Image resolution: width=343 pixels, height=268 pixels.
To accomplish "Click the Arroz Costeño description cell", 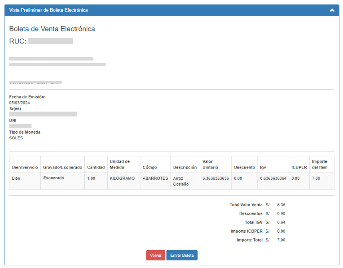I will [181, 181].
